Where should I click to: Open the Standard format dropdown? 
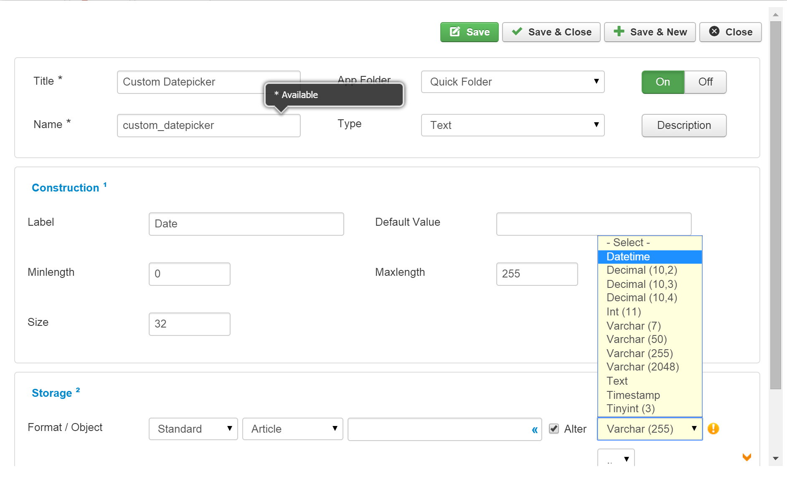click(193, 429)
